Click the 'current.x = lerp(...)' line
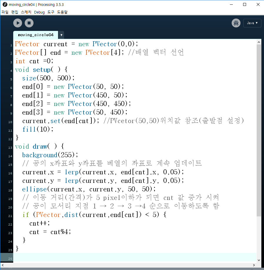 [x=103, y=172]
